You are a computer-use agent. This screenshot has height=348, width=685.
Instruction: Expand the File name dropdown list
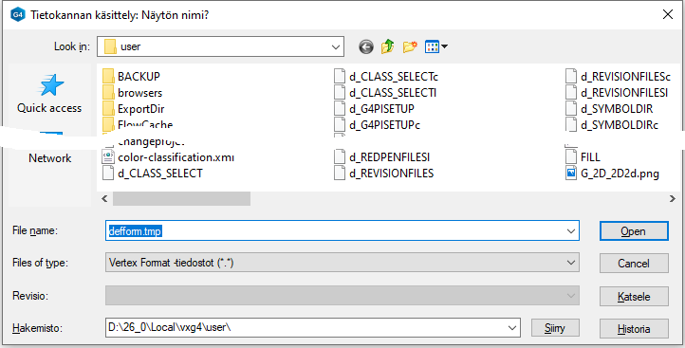click(570, 230)
